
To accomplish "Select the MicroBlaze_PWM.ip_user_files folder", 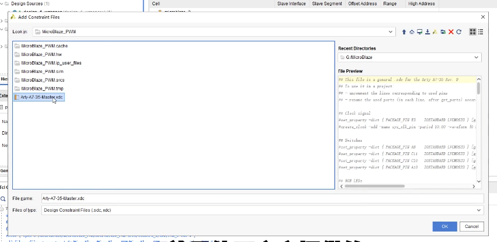I will [x=48, y=63].
